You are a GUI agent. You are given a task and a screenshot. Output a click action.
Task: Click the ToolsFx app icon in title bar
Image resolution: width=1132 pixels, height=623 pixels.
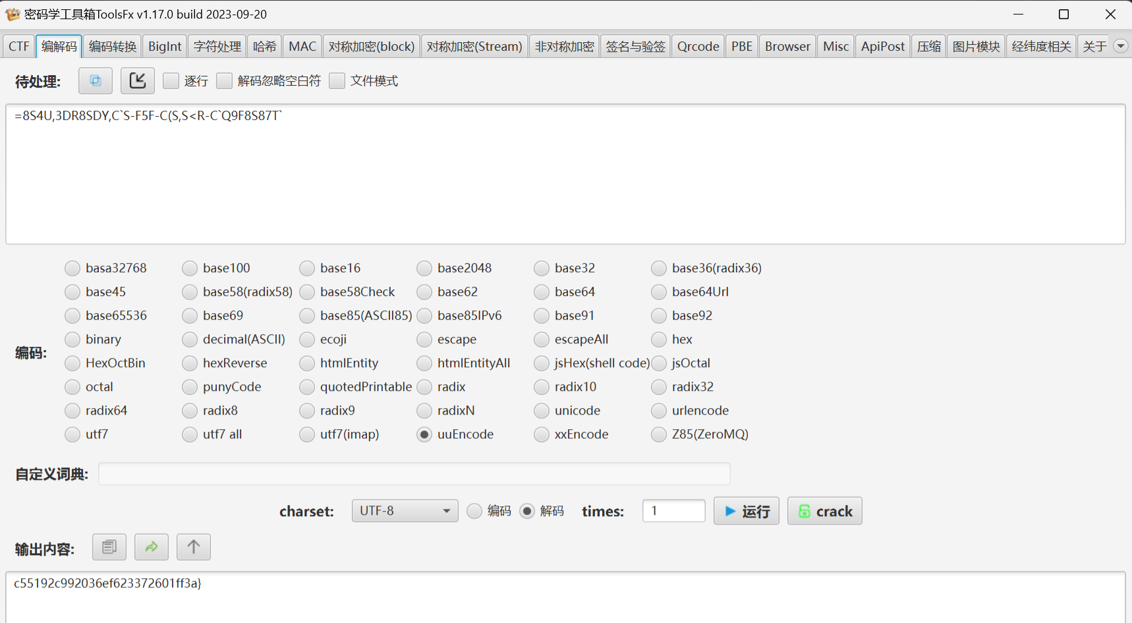pos(12,14)
